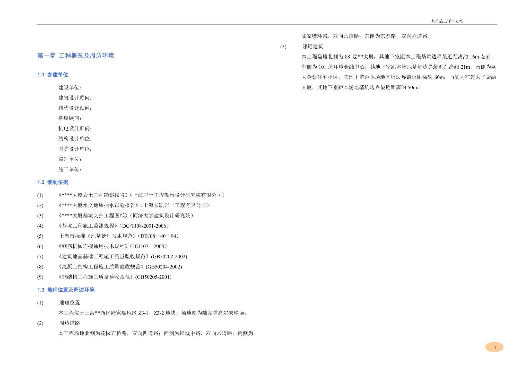
Task: Click the line starting 本工程场地北侧为花园石桥路
Action: [156, 333]
